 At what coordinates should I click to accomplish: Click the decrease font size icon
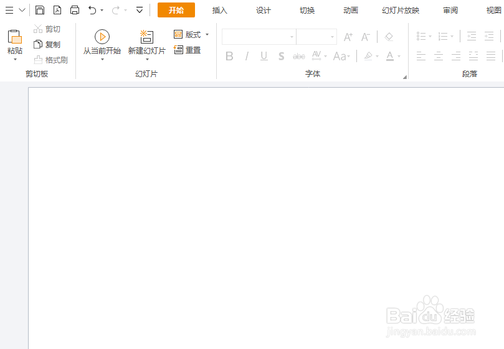pyautogui.click(x=366, y=37)
